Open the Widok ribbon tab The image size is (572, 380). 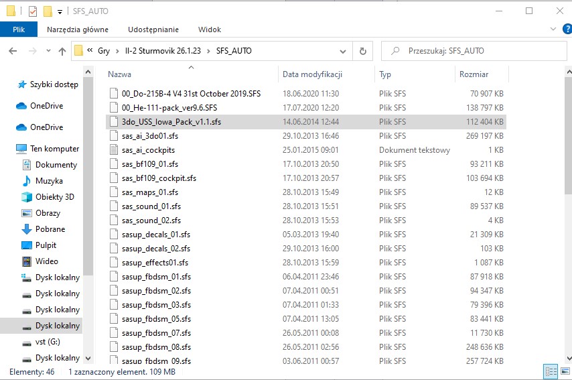click(x=210, y=29)
